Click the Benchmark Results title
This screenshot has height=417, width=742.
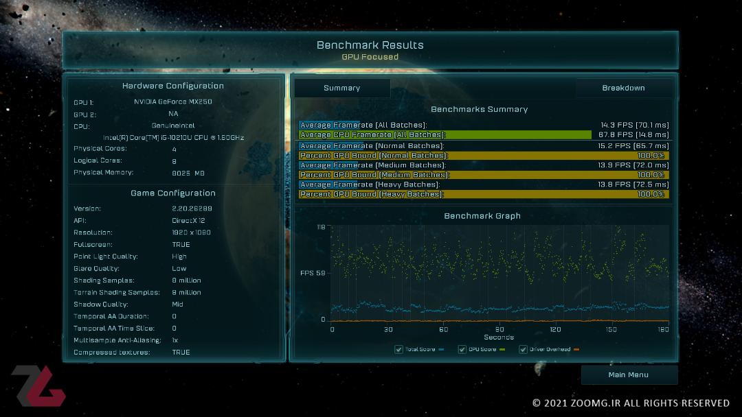pyautogui.click(x=370, y=45)
